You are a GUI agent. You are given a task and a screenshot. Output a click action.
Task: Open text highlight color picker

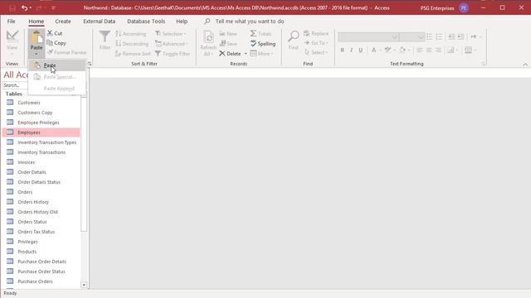[x=388, y=50]
